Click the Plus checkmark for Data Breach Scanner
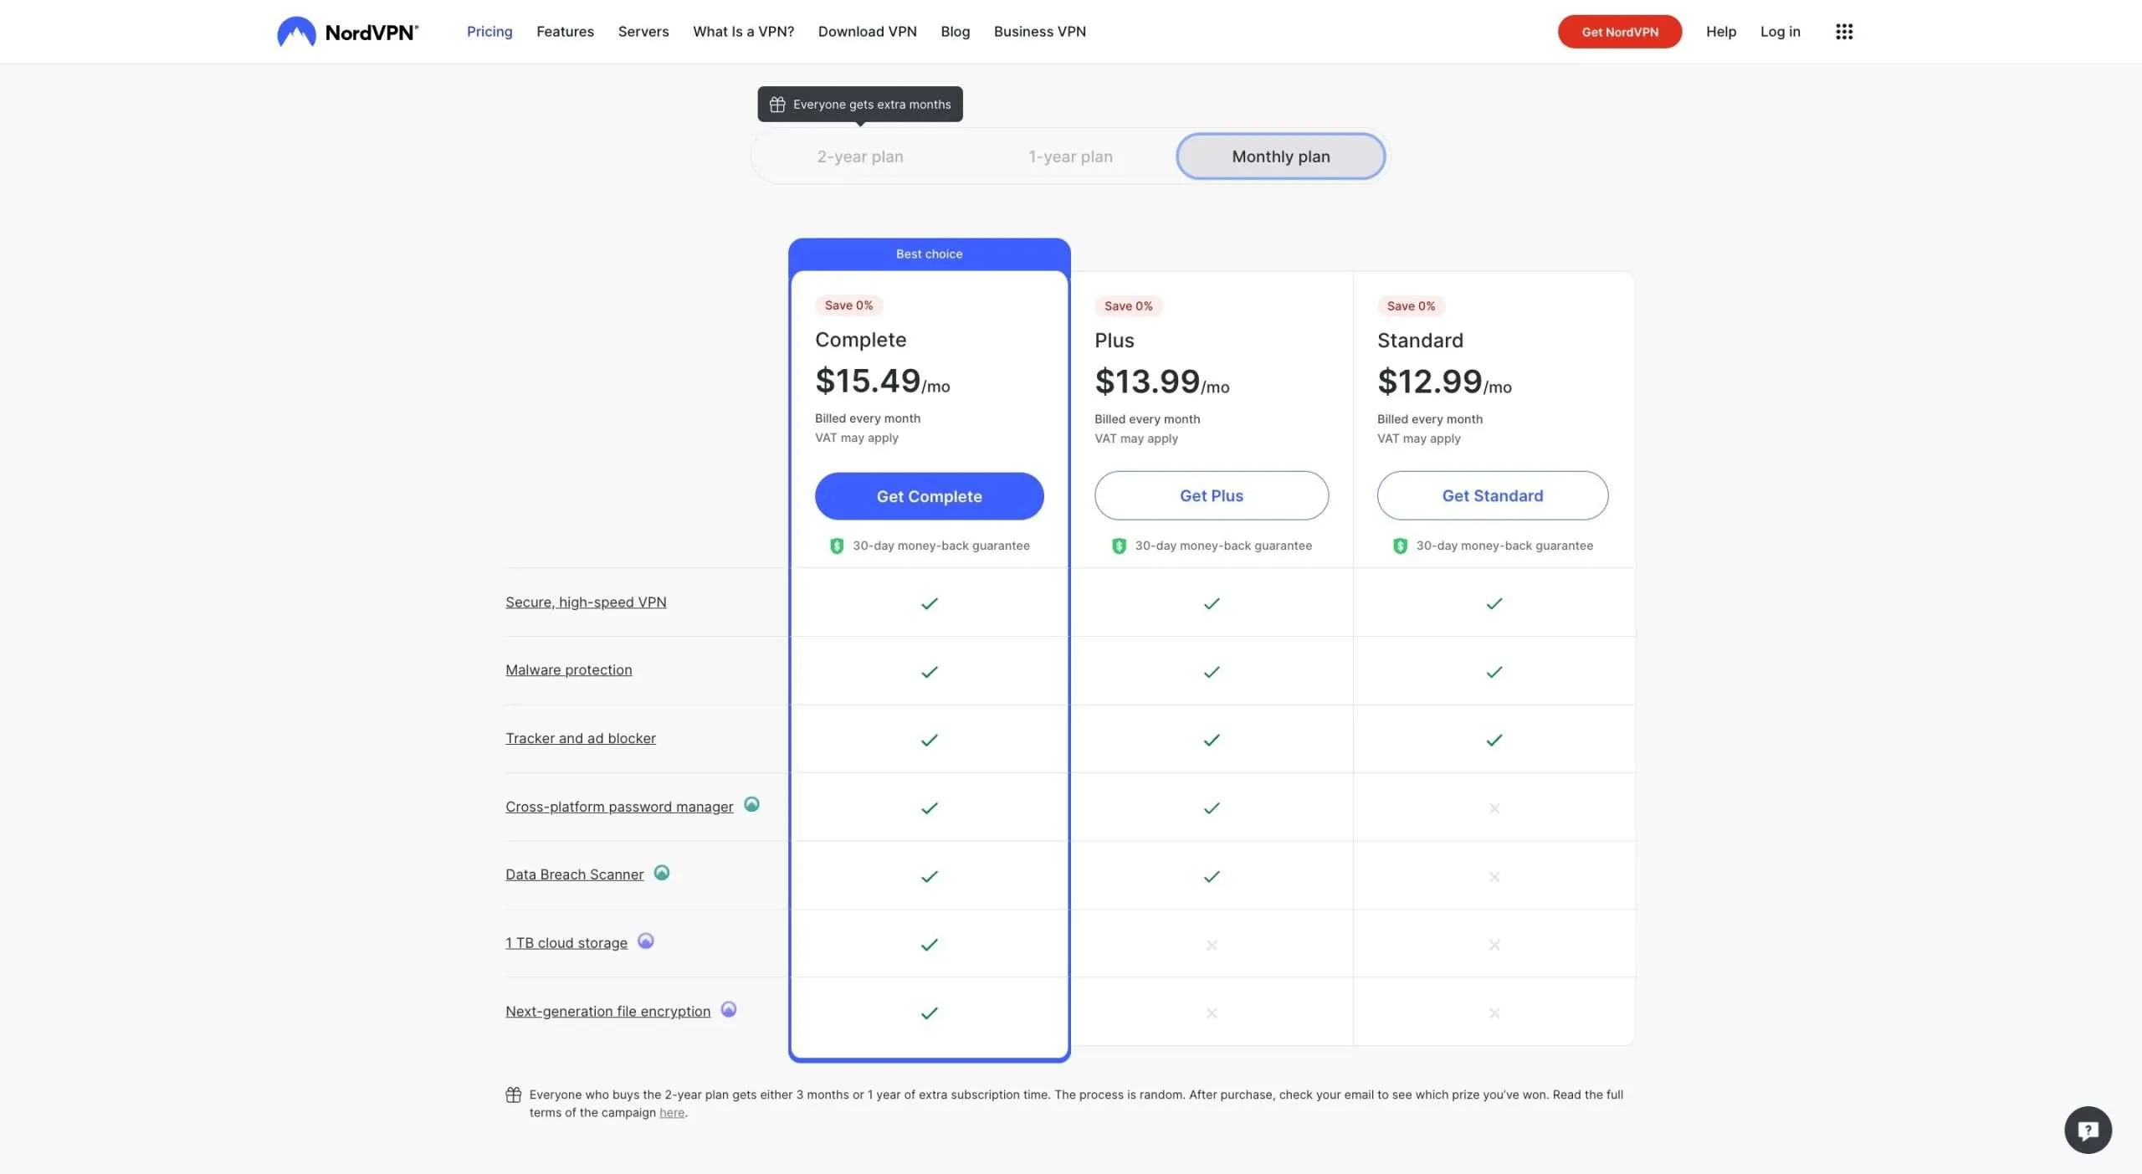 (x=1212, y=877)
